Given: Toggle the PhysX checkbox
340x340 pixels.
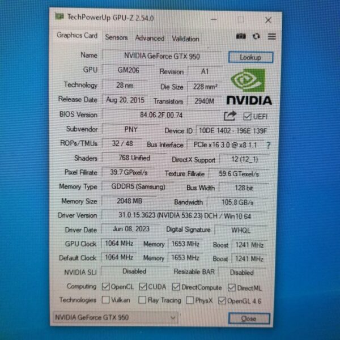Looking at the screenshot, I should tap(190, 300).
